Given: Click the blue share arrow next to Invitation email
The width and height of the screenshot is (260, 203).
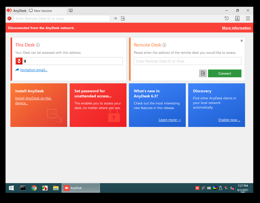Looking at the screenshot, I should pos(17,70).
